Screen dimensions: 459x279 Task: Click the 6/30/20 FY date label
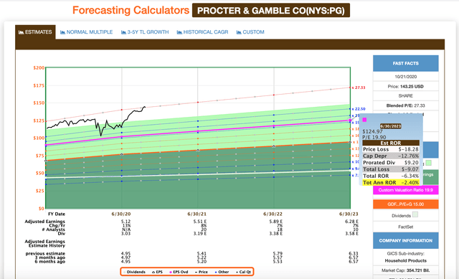click(x=121, y=214)
